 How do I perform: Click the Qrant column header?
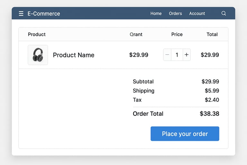136,34
